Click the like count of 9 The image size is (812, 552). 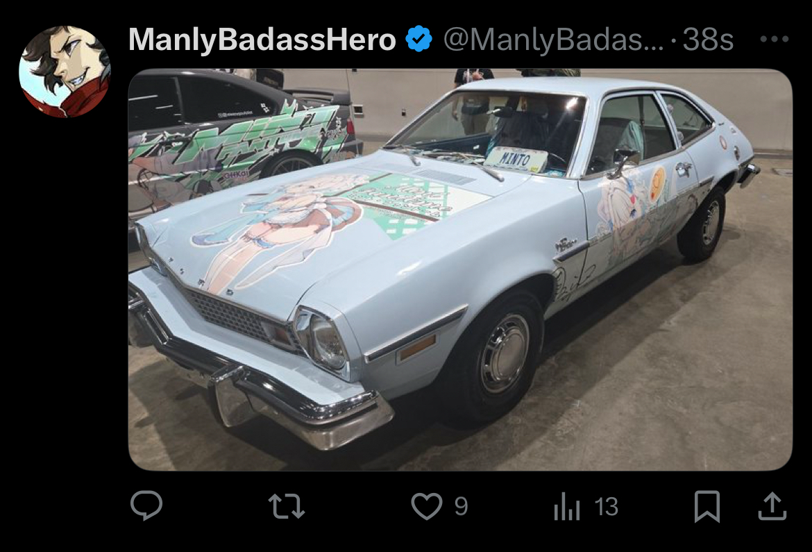[461, 506]
